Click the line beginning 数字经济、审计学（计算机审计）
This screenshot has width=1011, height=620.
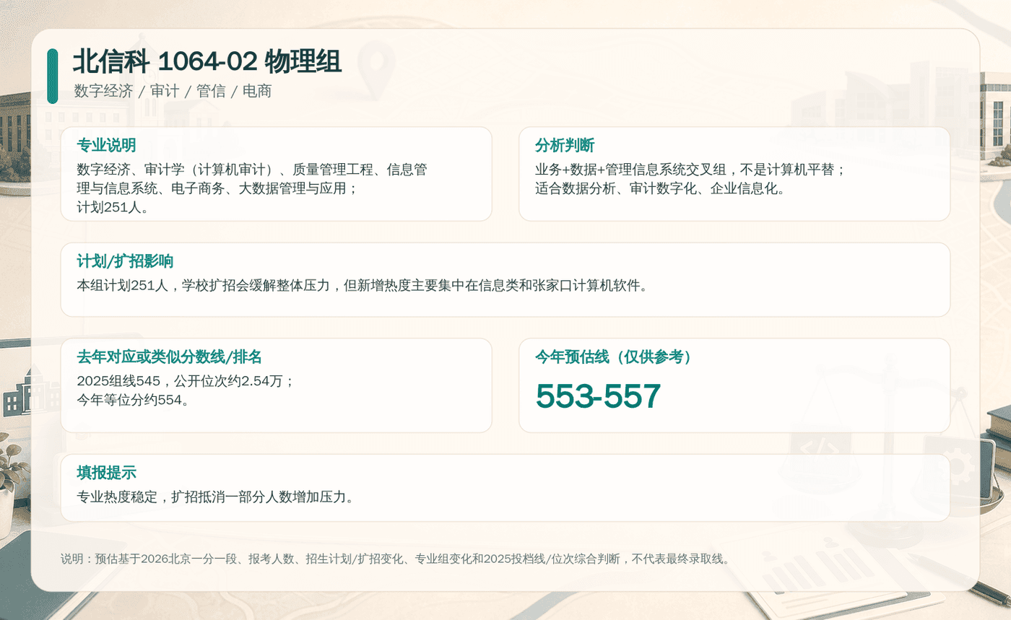[x=252, y=170]
